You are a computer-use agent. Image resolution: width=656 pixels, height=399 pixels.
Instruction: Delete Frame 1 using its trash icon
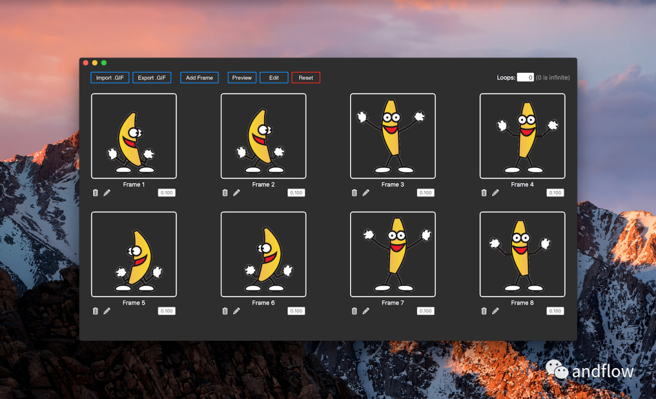coord(95,192)
